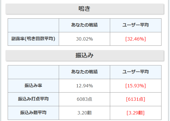Viewport: 170px width, 121px height.
Task: Click the 鳴き section header
Action: point(85,9)
